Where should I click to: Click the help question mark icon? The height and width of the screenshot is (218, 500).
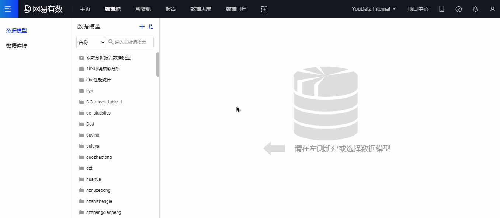point(459,9)
